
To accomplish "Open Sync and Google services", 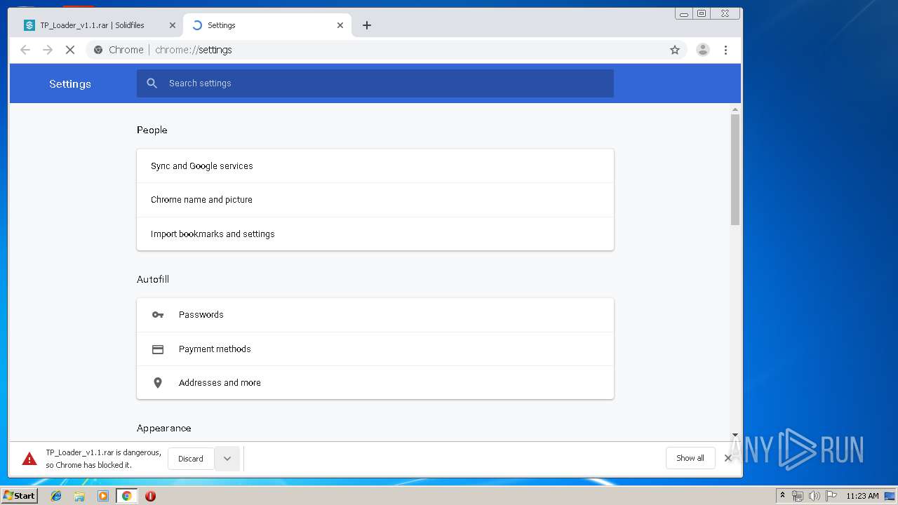I will point(375,166).
